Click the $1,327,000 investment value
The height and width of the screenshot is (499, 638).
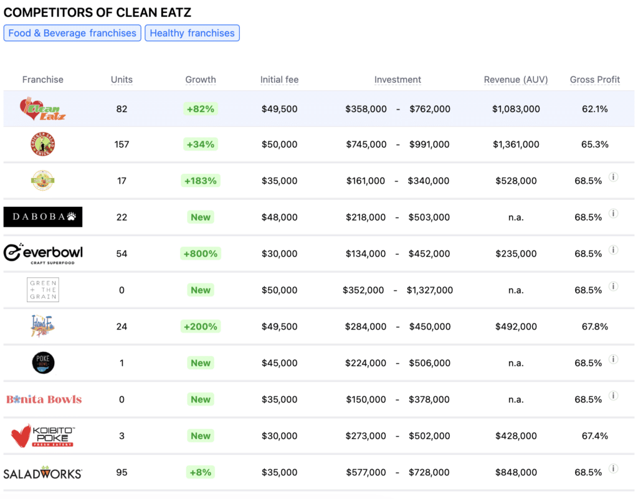click(430, 290)
